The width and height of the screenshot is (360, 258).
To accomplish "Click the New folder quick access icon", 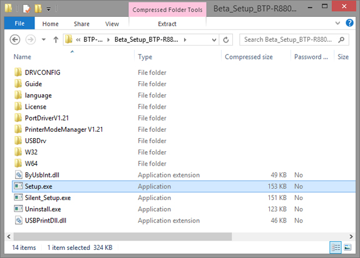I will coord(38,9).
